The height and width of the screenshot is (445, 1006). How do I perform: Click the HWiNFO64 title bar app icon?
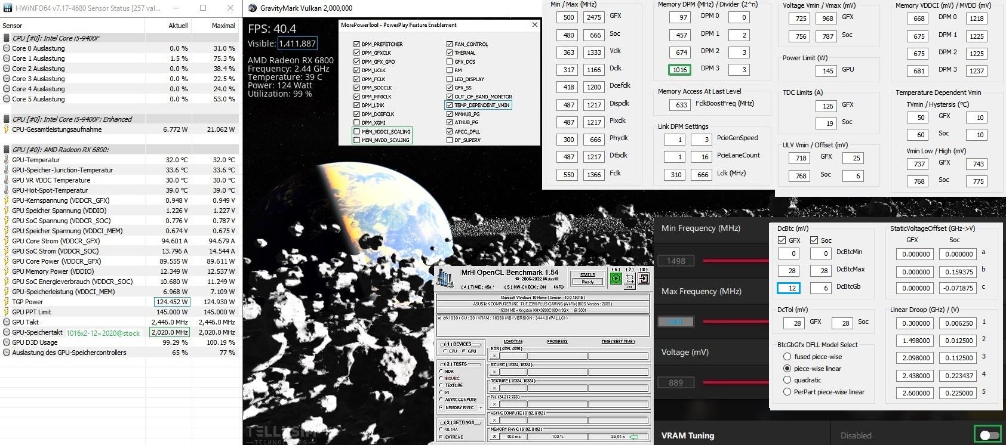click(x=8, y=8)
